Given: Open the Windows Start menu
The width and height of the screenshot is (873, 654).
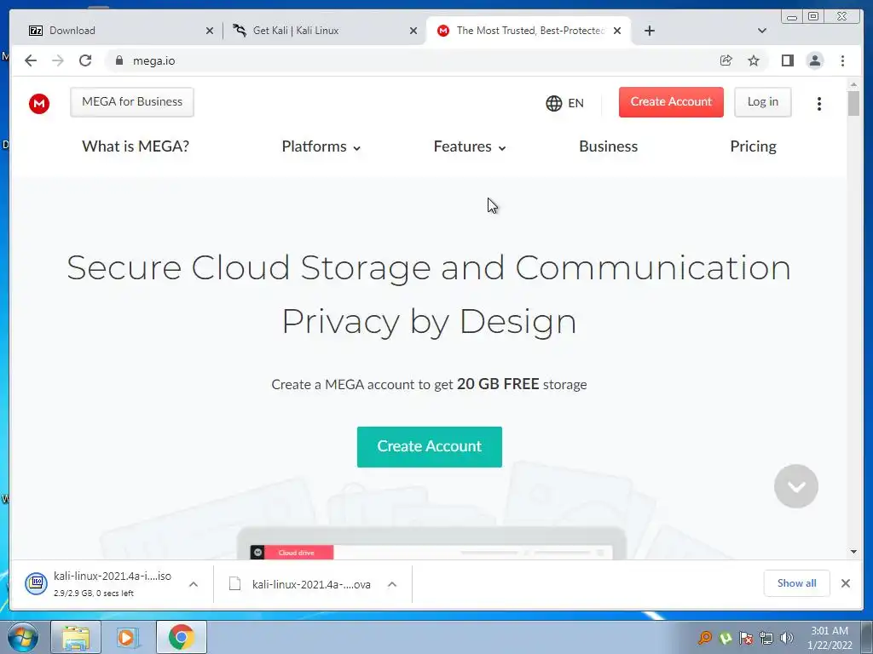Looking at the screenshot, I should pos(23,637).
